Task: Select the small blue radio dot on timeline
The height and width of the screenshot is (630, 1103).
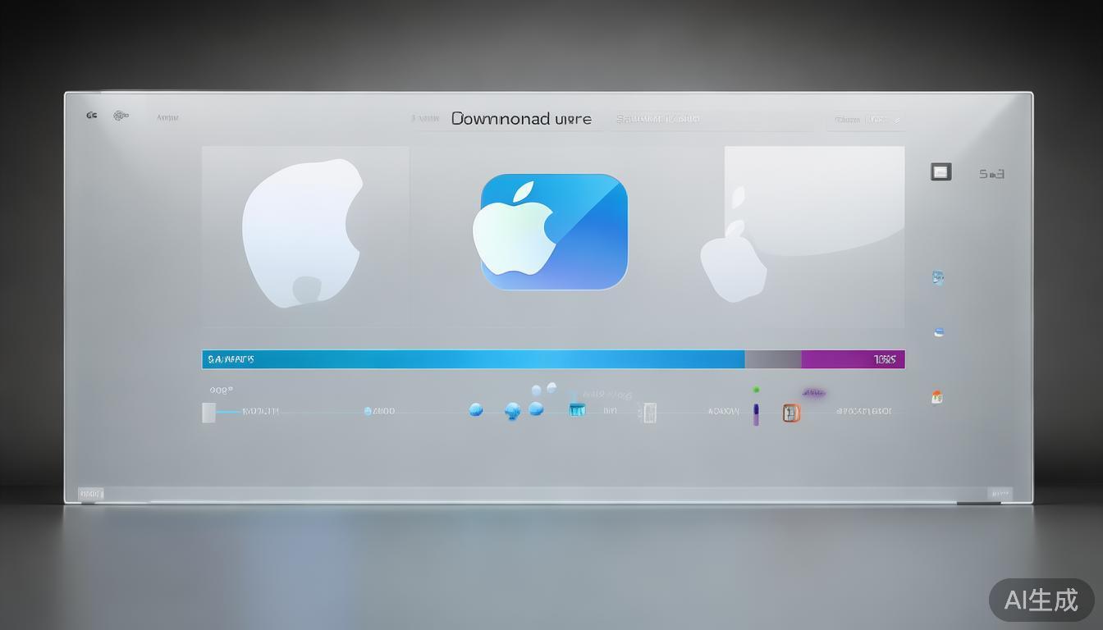Action: tap(368, 411)
